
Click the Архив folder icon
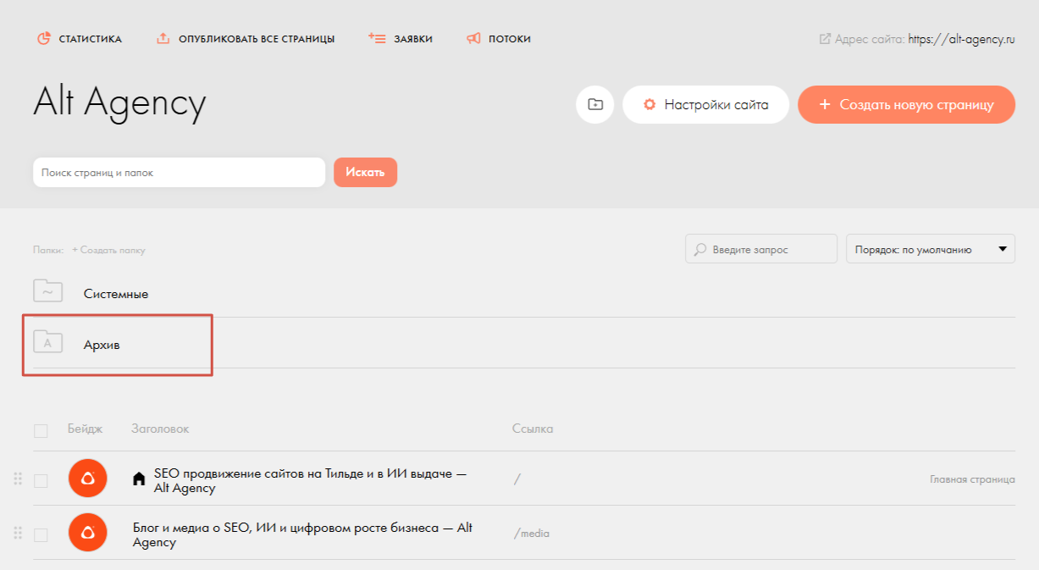(48, 342)
